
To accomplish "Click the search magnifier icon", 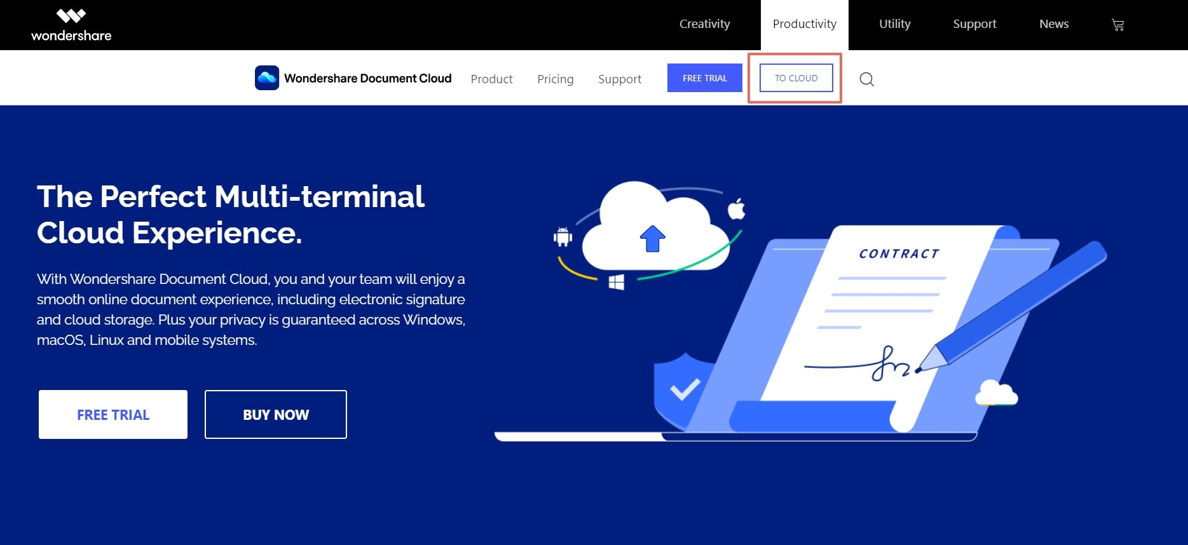I will click(866, 79).
